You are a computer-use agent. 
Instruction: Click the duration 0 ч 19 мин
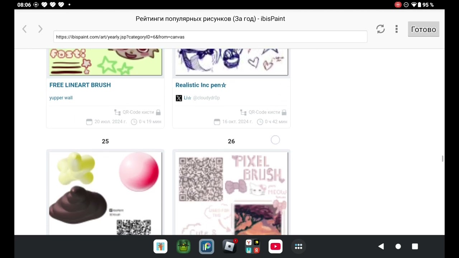[x=150, y=122]
